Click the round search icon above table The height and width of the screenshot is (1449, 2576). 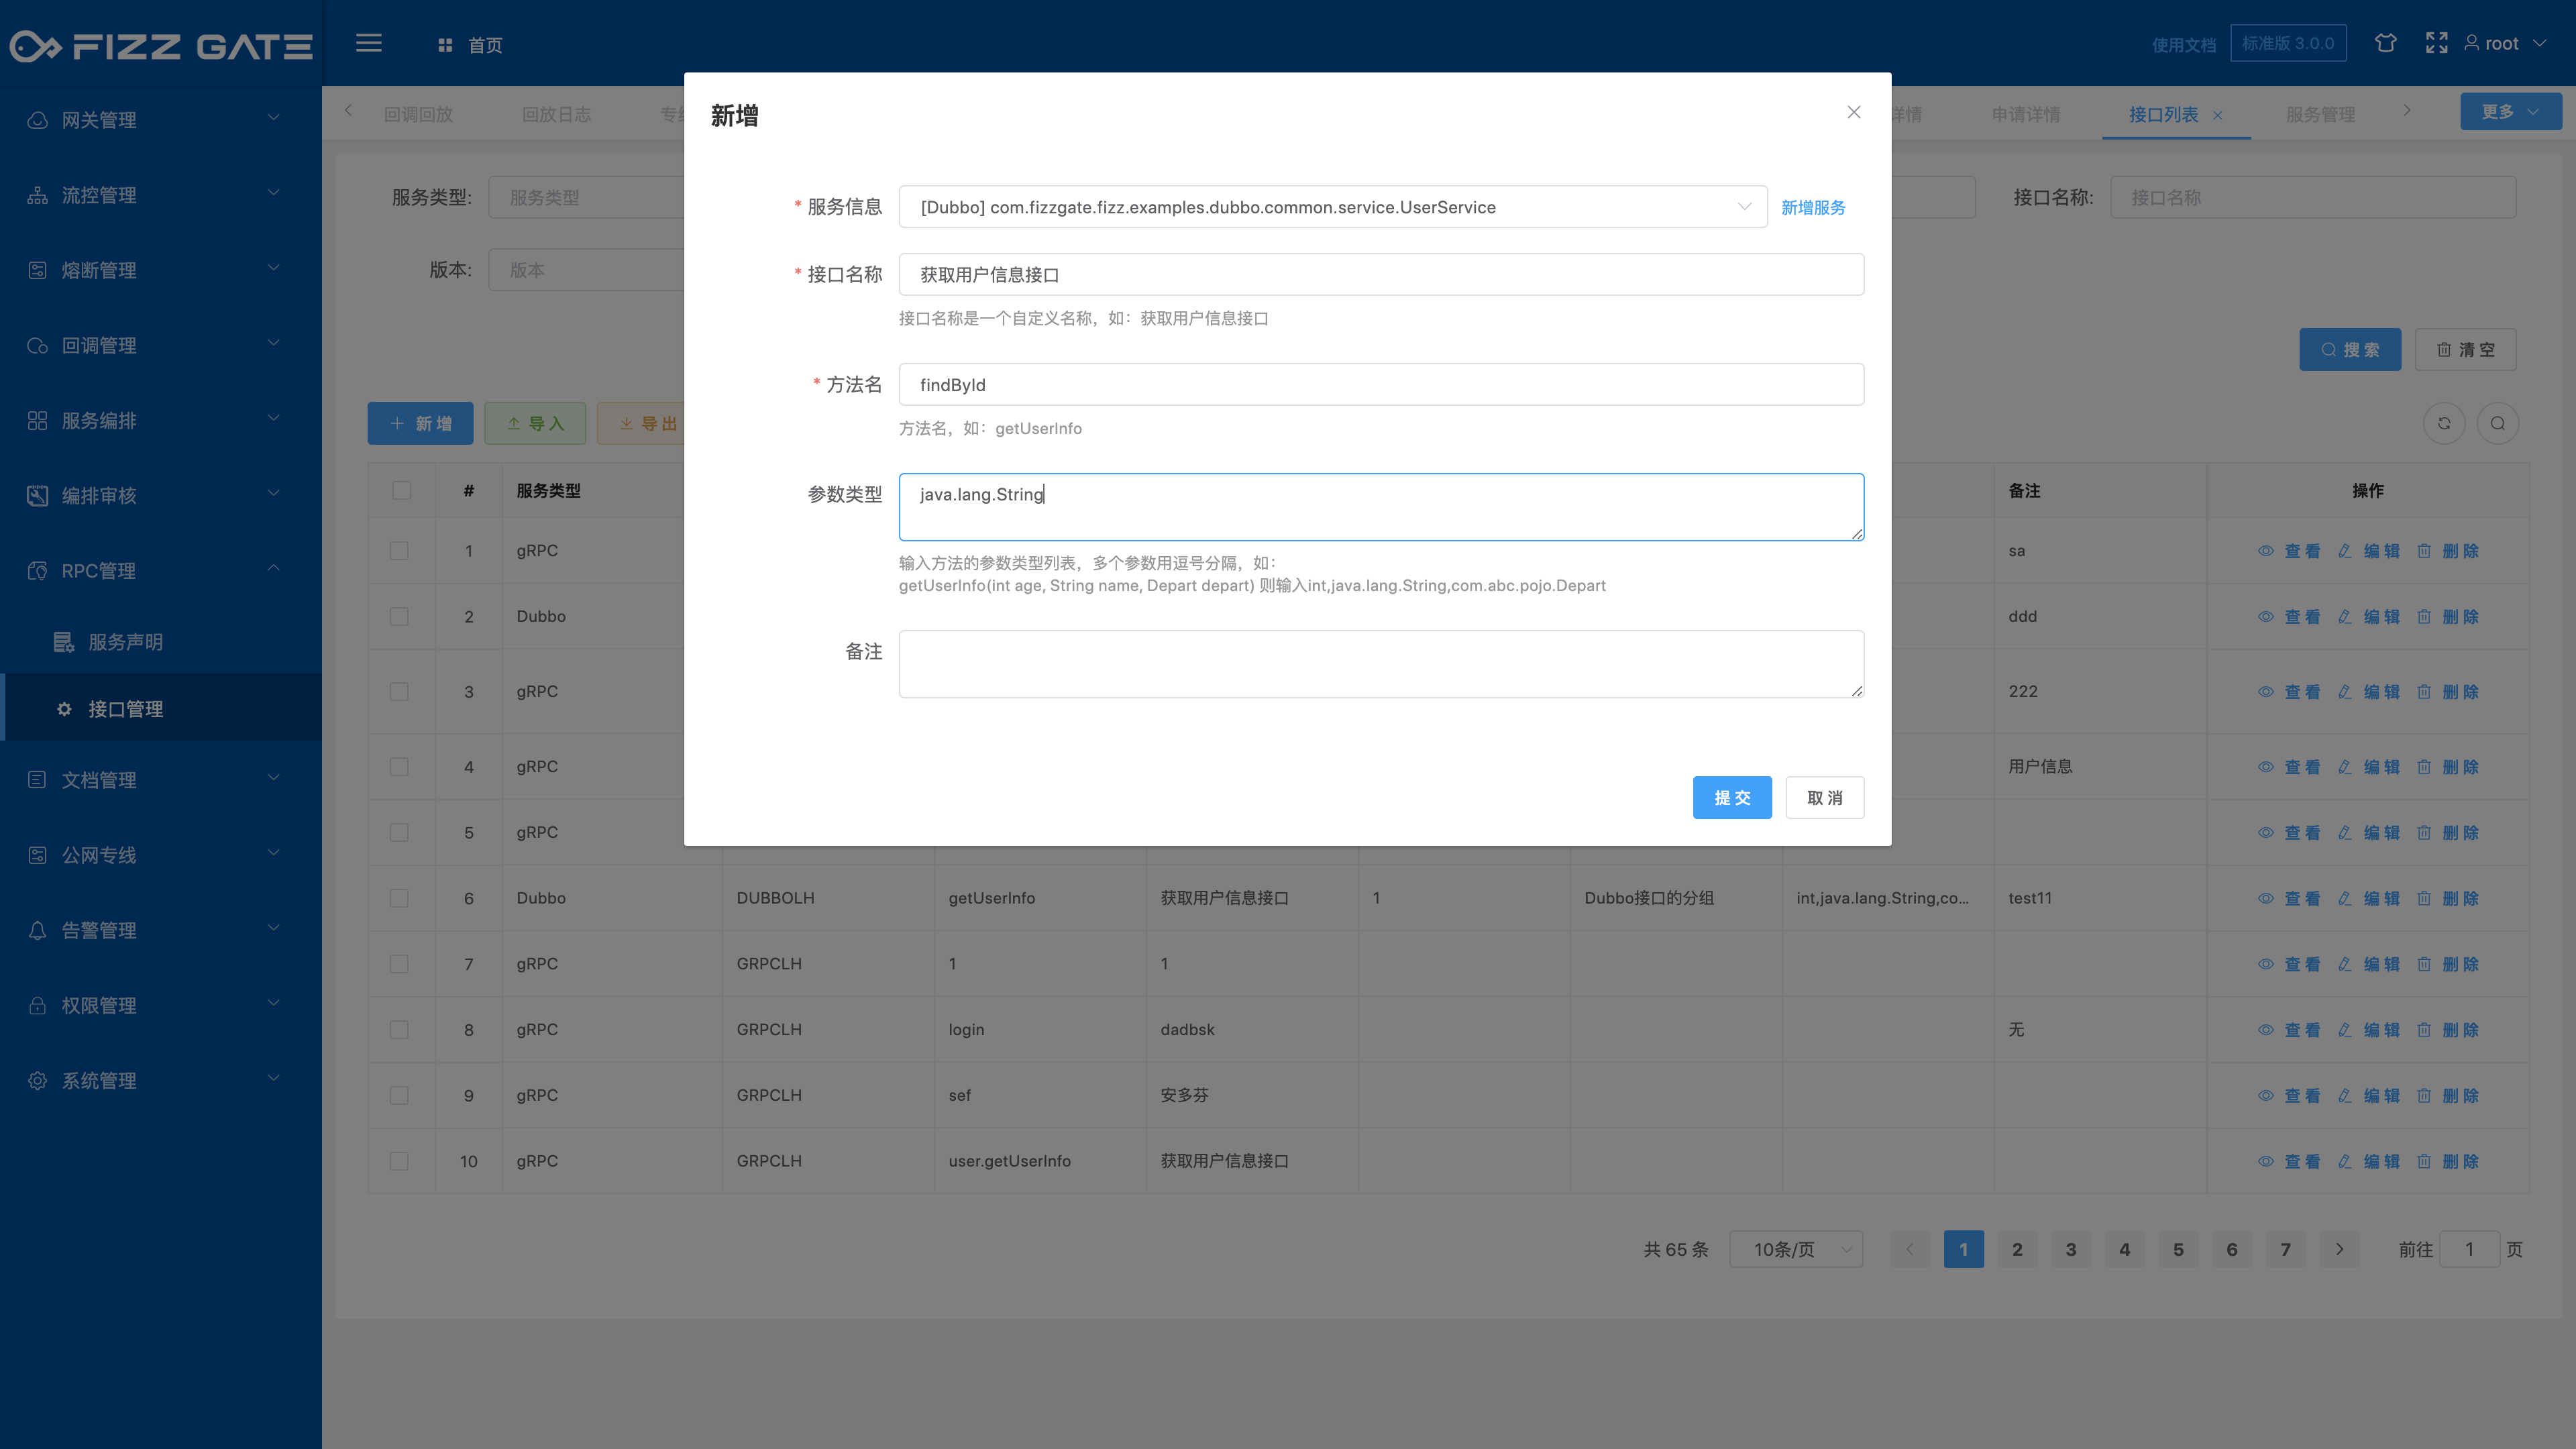pos(2497,423)
